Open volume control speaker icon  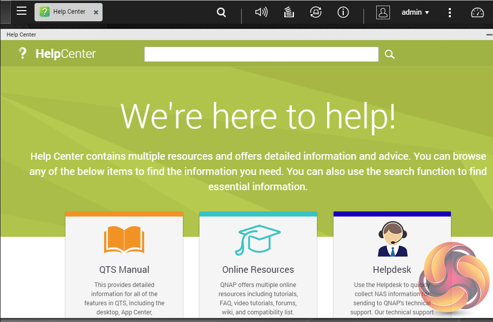pyautogui.click(x=261, y=12)
